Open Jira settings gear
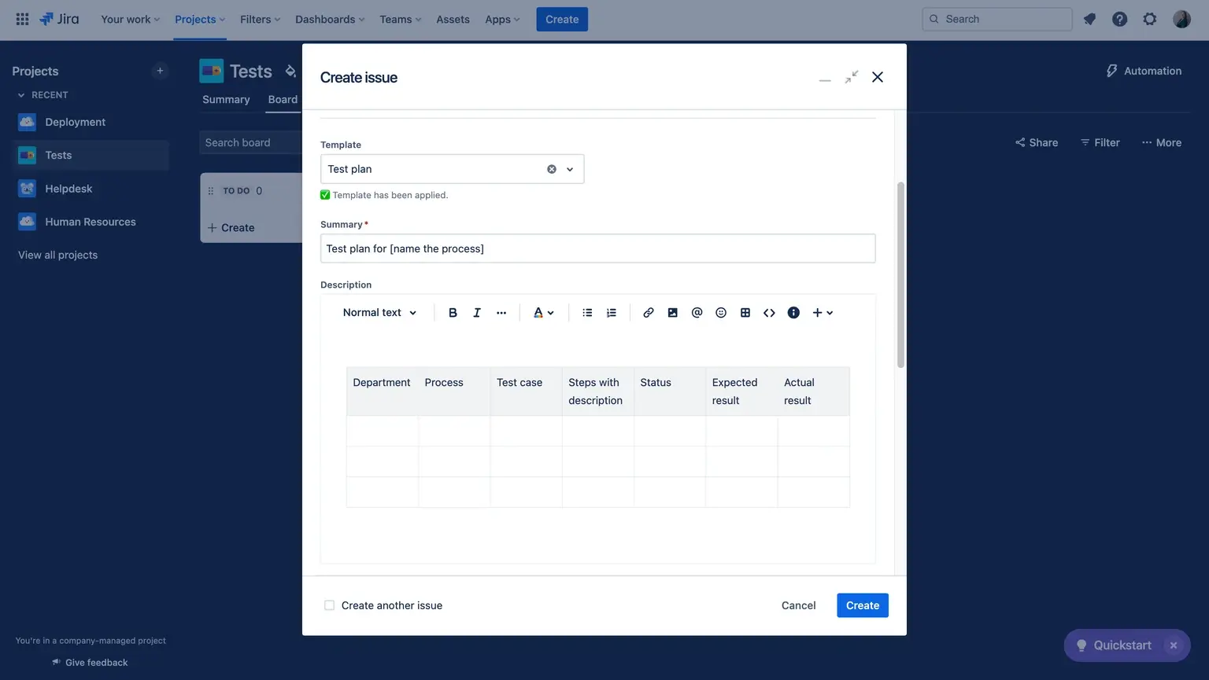This screenshot has height=680, width=1209. [x=1150, y=19]
